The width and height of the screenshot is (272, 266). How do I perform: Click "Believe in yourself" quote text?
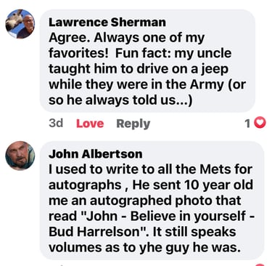(188, 217)
